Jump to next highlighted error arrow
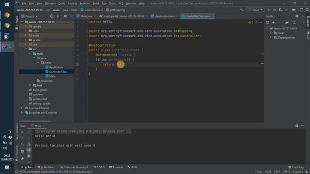The image size is (310, 174). pos(261,22)
